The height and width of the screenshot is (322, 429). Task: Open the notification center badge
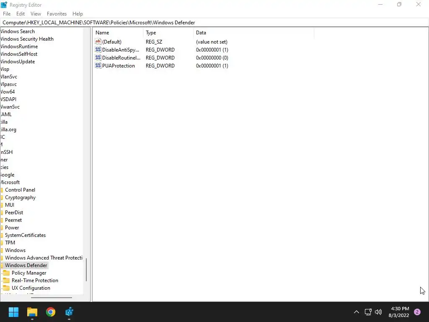(x=417, y=312)
